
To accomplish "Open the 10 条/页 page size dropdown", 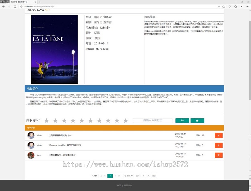I will 128,176.
